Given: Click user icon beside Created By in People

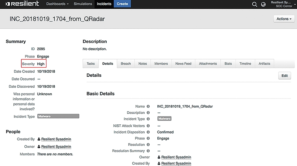Looking at the screenshot, I should 39,139.
